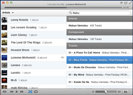133x95 pixels.
Task: Seek in the song progress bar
Action: [63, 8]
